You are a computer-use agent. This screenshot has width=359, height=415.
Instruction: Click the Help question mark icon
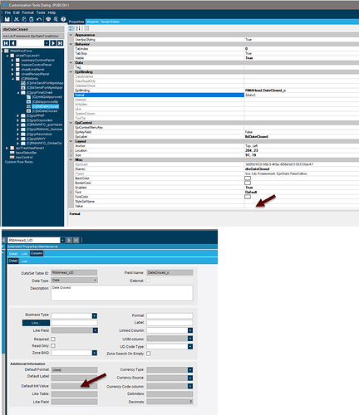(63, 19)
